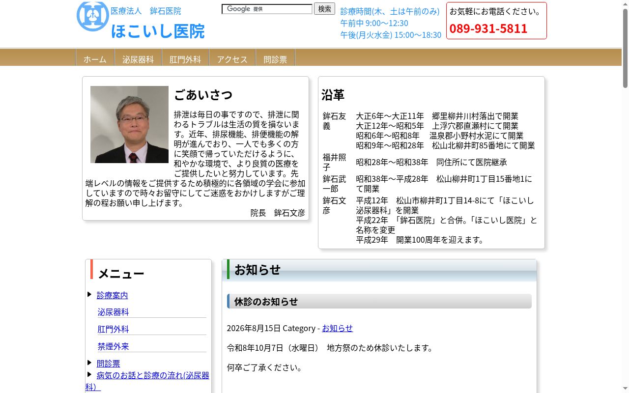Open the 問診票 navigation tab

[275, 59]
